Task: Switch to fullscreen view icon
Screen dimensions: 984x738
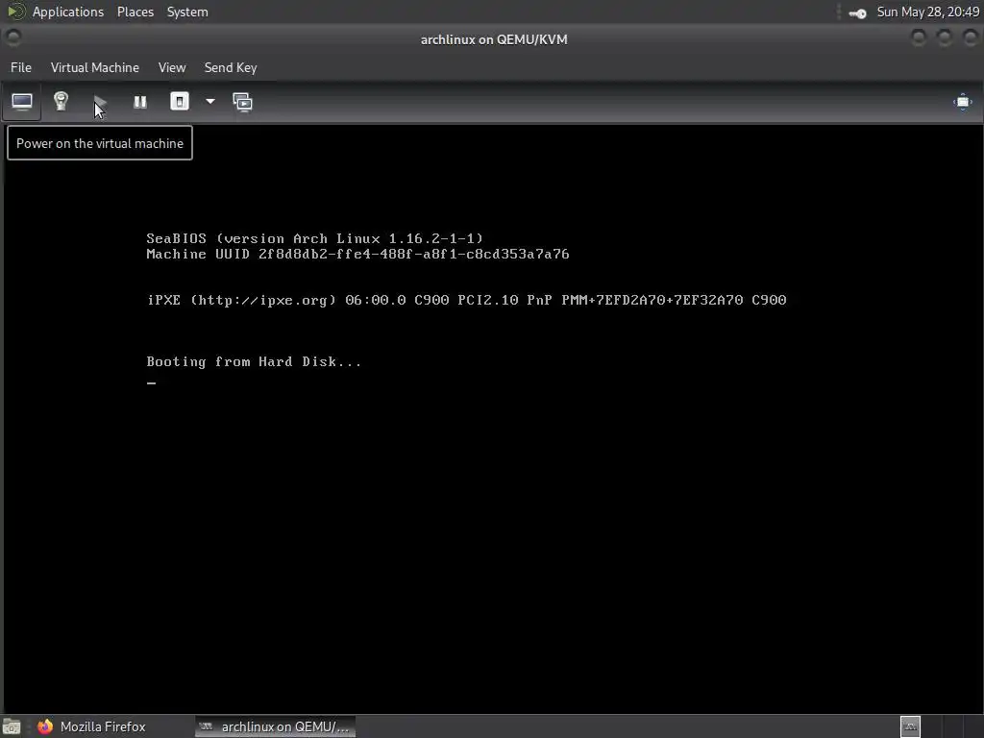Action: 963,102
